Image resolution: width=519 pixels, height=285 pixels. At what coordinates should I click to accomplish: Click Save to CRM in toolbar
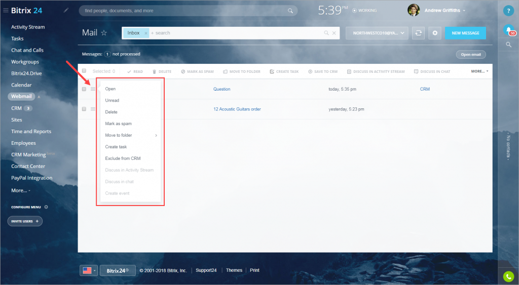click(323, 71)
